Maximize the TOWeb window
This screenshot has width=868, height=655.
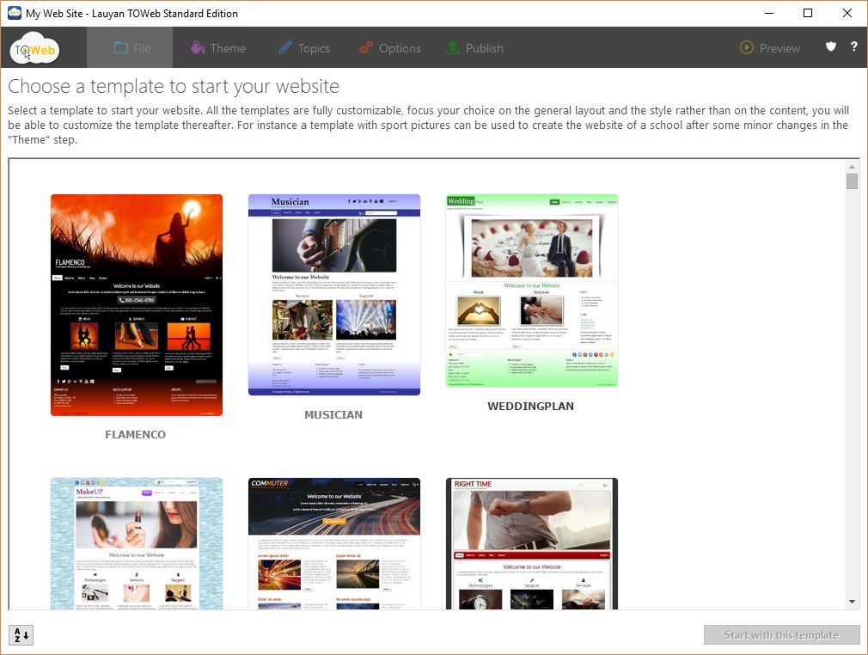point(808,13)
